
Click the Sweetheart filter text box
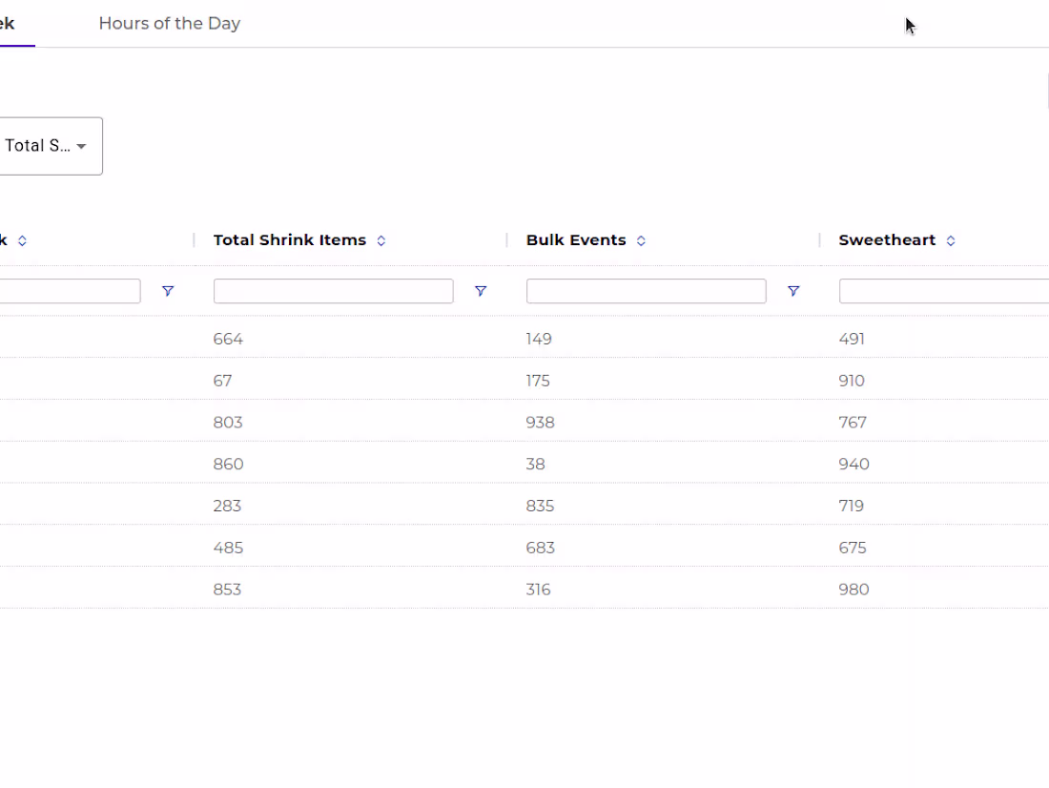click(x=943, y=291)
